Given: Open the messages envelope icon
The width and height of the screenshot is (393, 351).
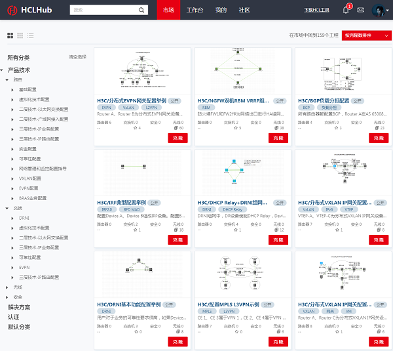Looking at the screenshot, I should click(x=360, y=10).
